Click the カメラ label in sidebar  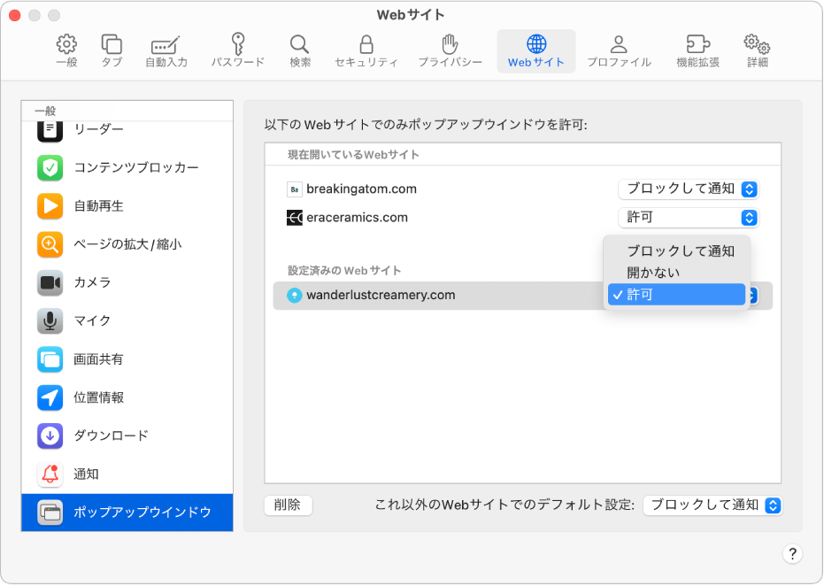pos(92,282)
